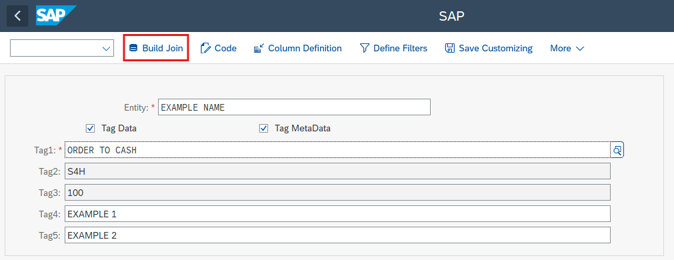The height and width of the screenshot is (260, 674).
Task: Click the Column Definition label
Action: pos(305,48)
